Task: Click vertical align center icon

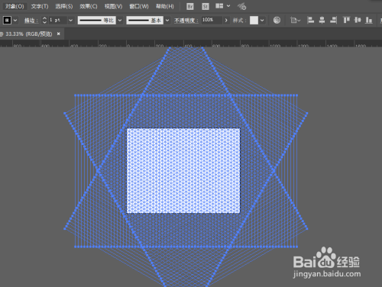Action: (x=358, y=20)
